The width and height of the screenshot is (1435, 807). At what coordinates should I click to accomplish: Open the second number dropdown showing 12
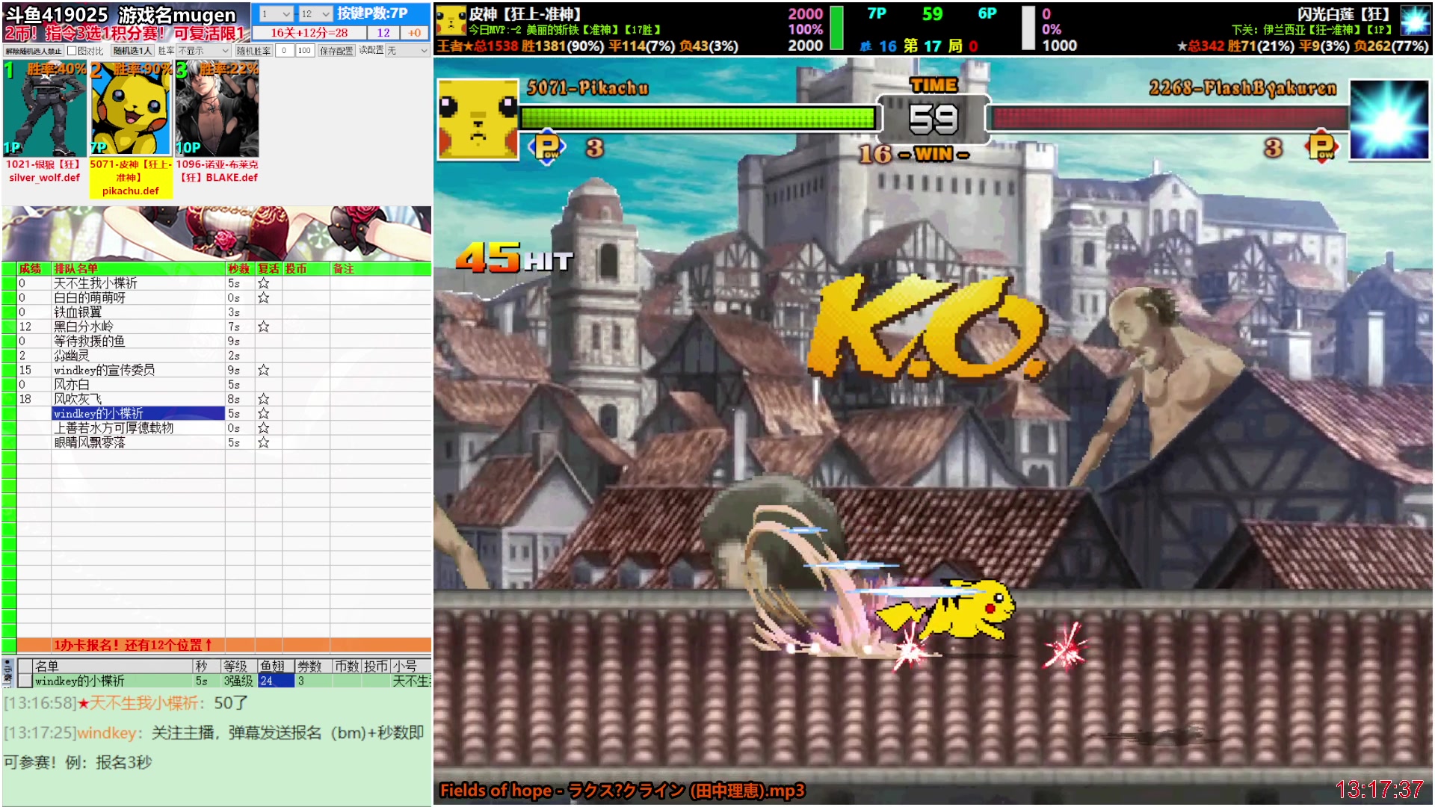[x=315, y=13]
